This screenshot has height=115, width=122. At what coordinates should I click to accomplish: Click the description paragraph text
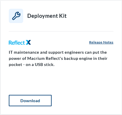tap(58, 58)
